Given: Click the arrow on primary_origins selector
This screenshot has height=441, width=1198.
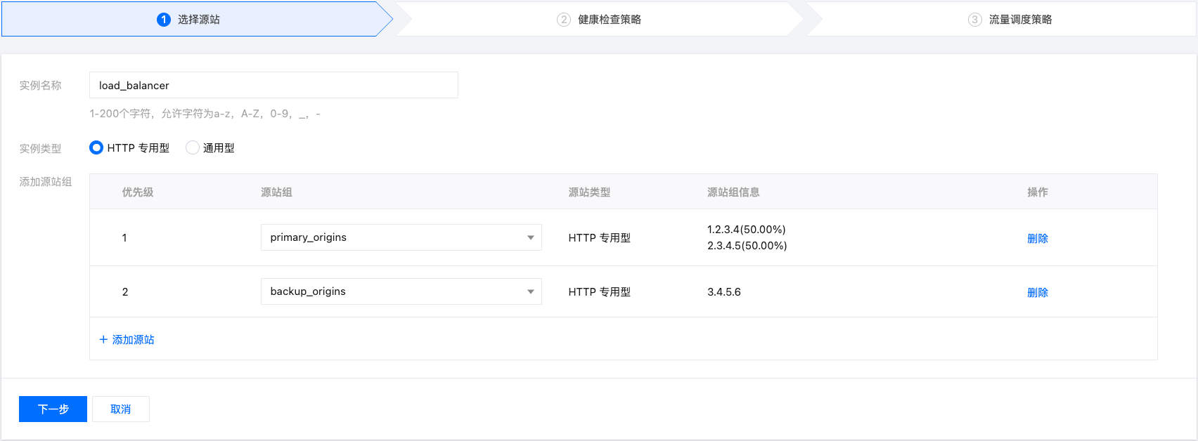Looking at the screenshot, I should coord(531,237).
